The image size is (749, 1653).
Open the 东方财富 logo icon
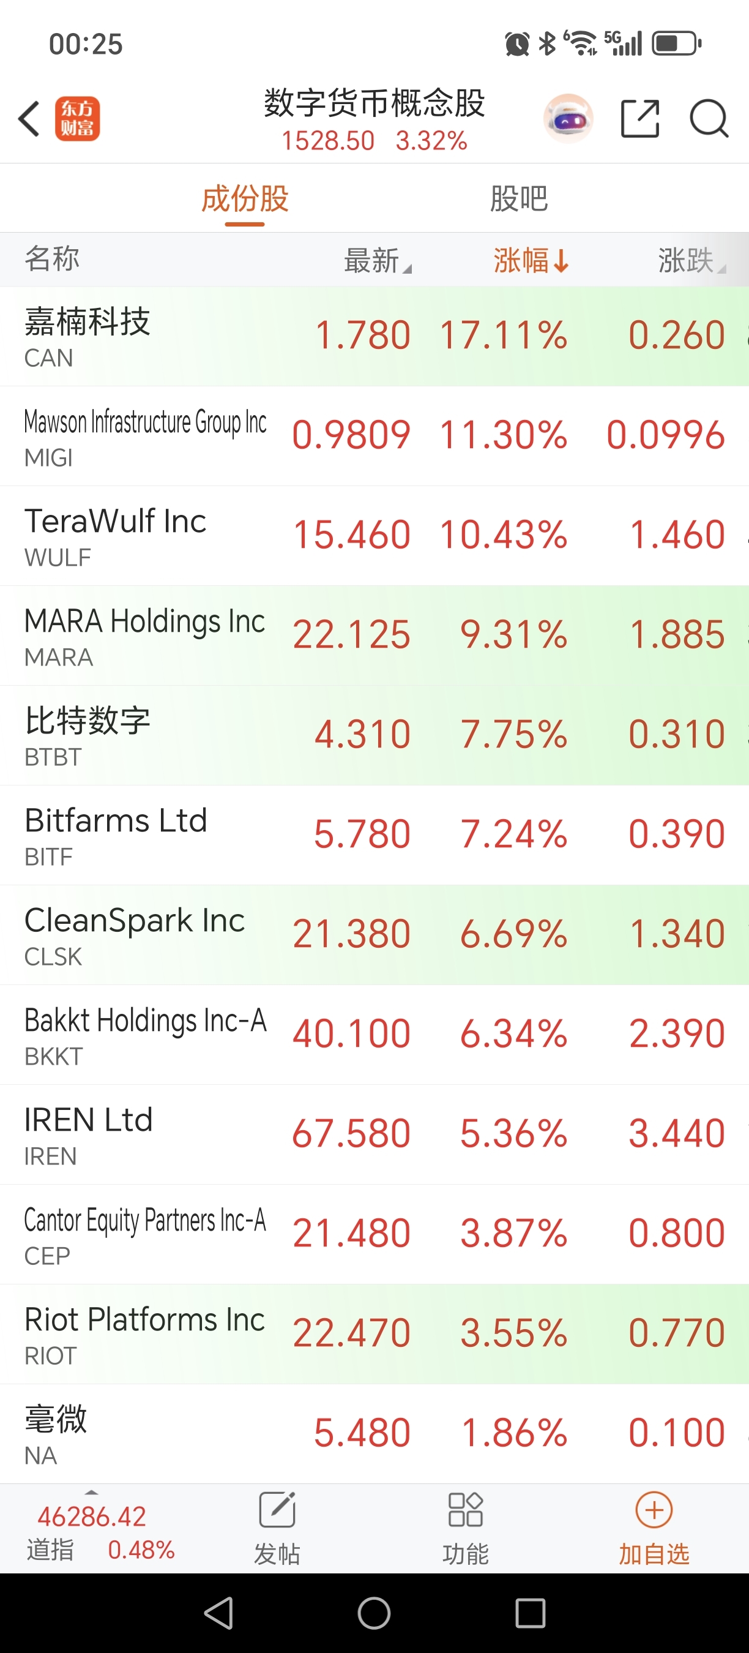tap(77, 119)
